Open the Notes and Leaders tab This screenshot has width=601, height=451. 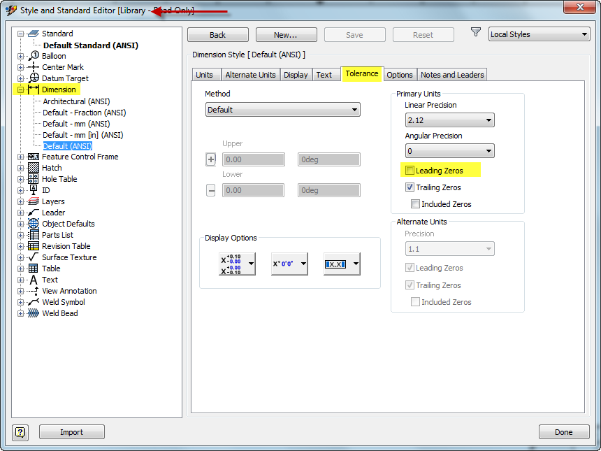pyautogui.click(x=452, y=74)
